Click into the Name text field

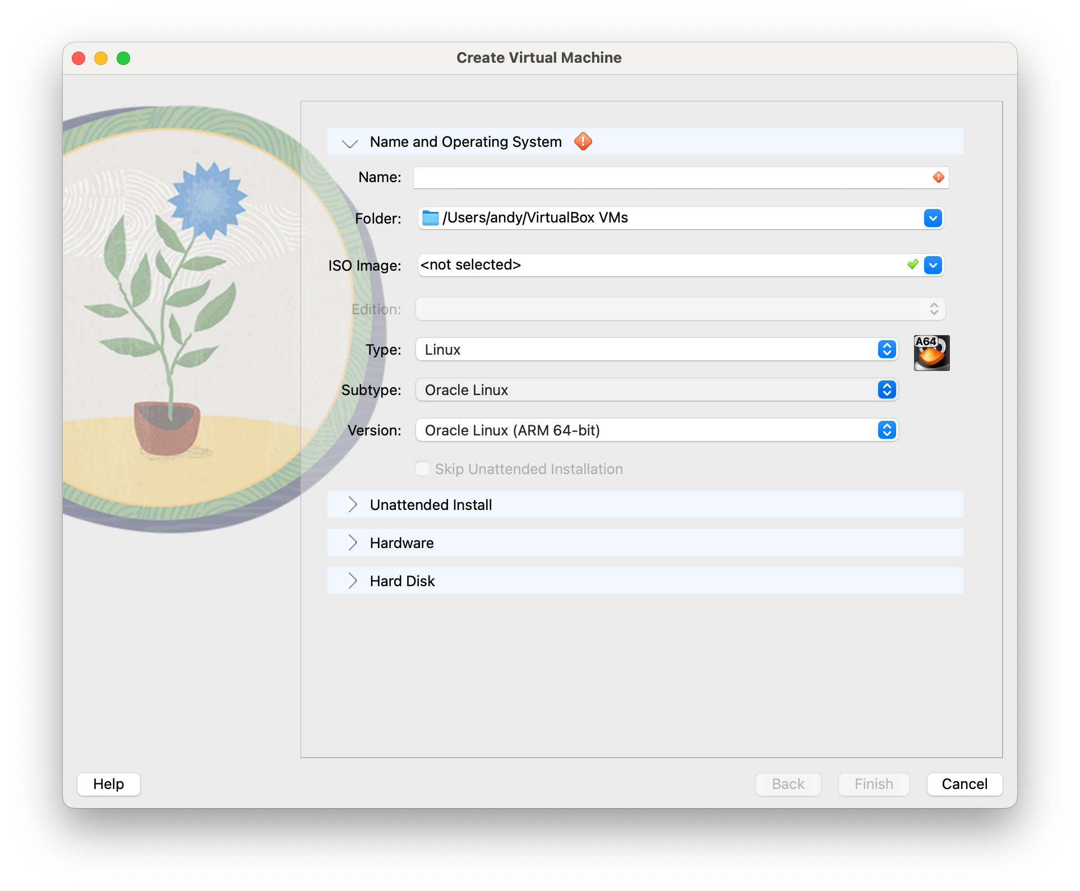pos(681,177)
